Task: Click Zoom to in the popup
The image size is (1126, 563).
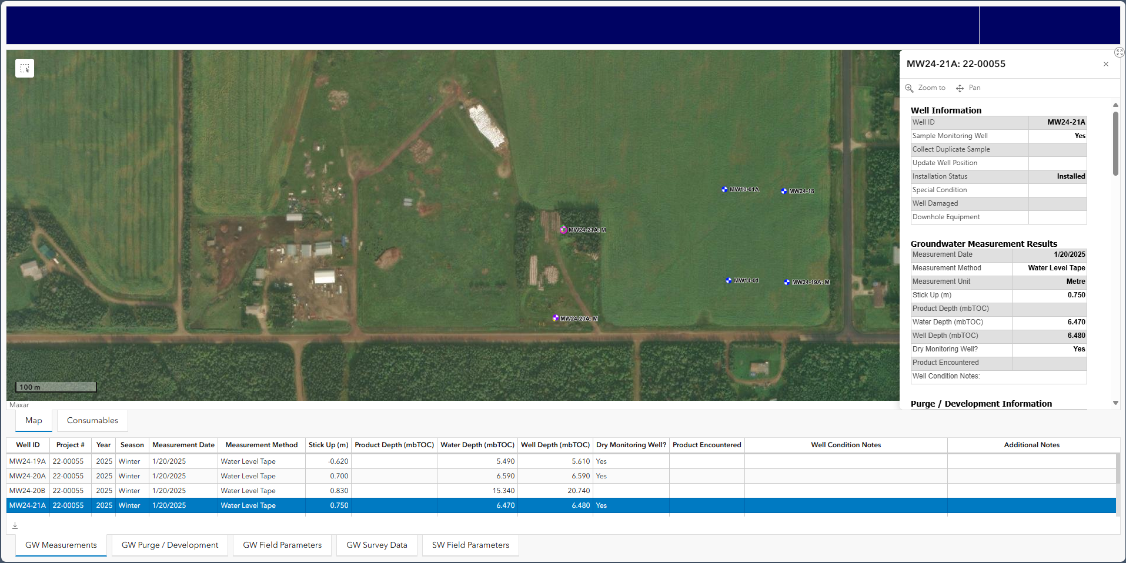Action: (925, 88)
